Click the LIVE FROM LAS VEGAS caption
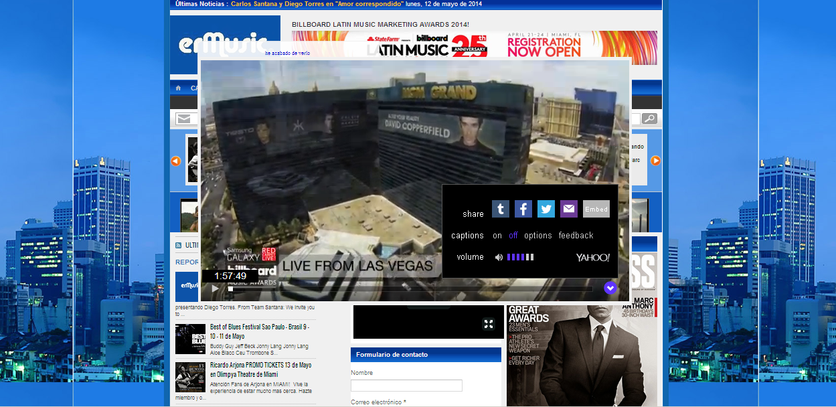Screen dimensions: 836x407 [x=357, y=265]
